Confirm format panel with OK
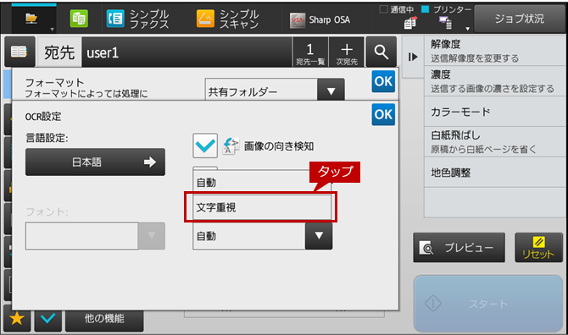 [x=383, y=81]
